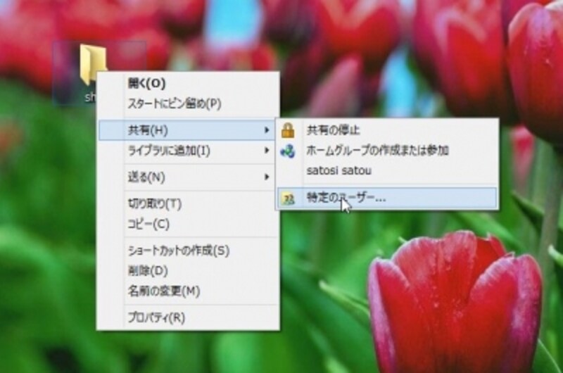The image size is (563, 373).
Task: Choose 削除(D) to delete the folder
Action: coord(189,271)
